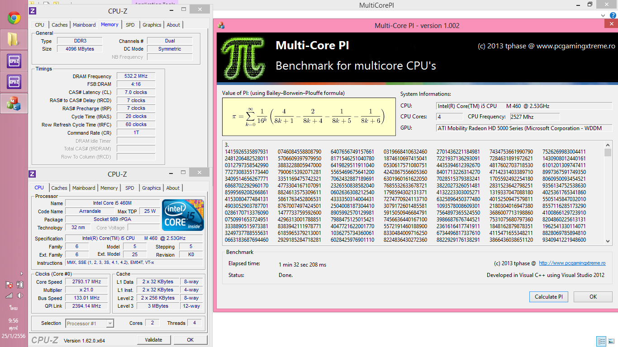Viewport: 618px width, 347px height.
Task: Start the benchmark with Calculate PI
Action: [x=548, y=297]
